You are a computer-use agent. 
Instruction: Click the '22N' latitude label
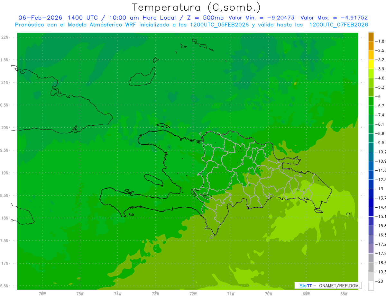[5, 37]
